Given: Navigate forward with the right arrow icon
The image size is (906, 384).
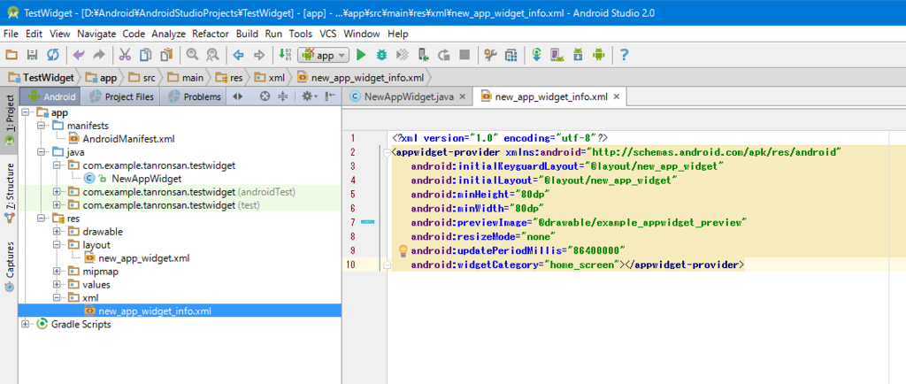Looking at the screenshot, I should pyautogui.click(x=259, y=56).
